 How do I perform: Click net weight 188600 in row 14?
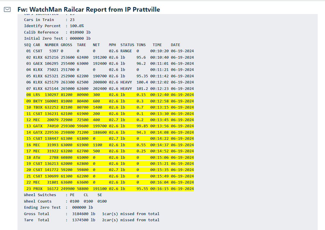[x=100, y=133]
